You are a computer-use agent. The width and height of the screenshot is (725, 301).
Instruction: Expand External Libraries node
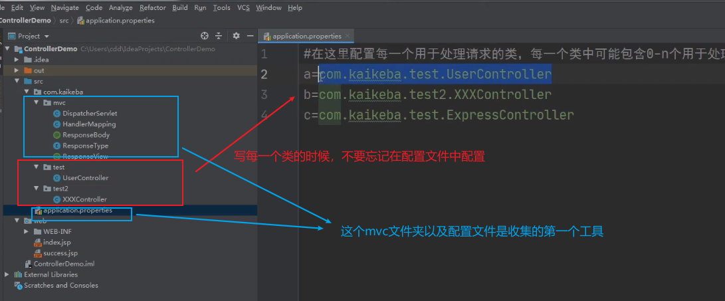point(7,274)
